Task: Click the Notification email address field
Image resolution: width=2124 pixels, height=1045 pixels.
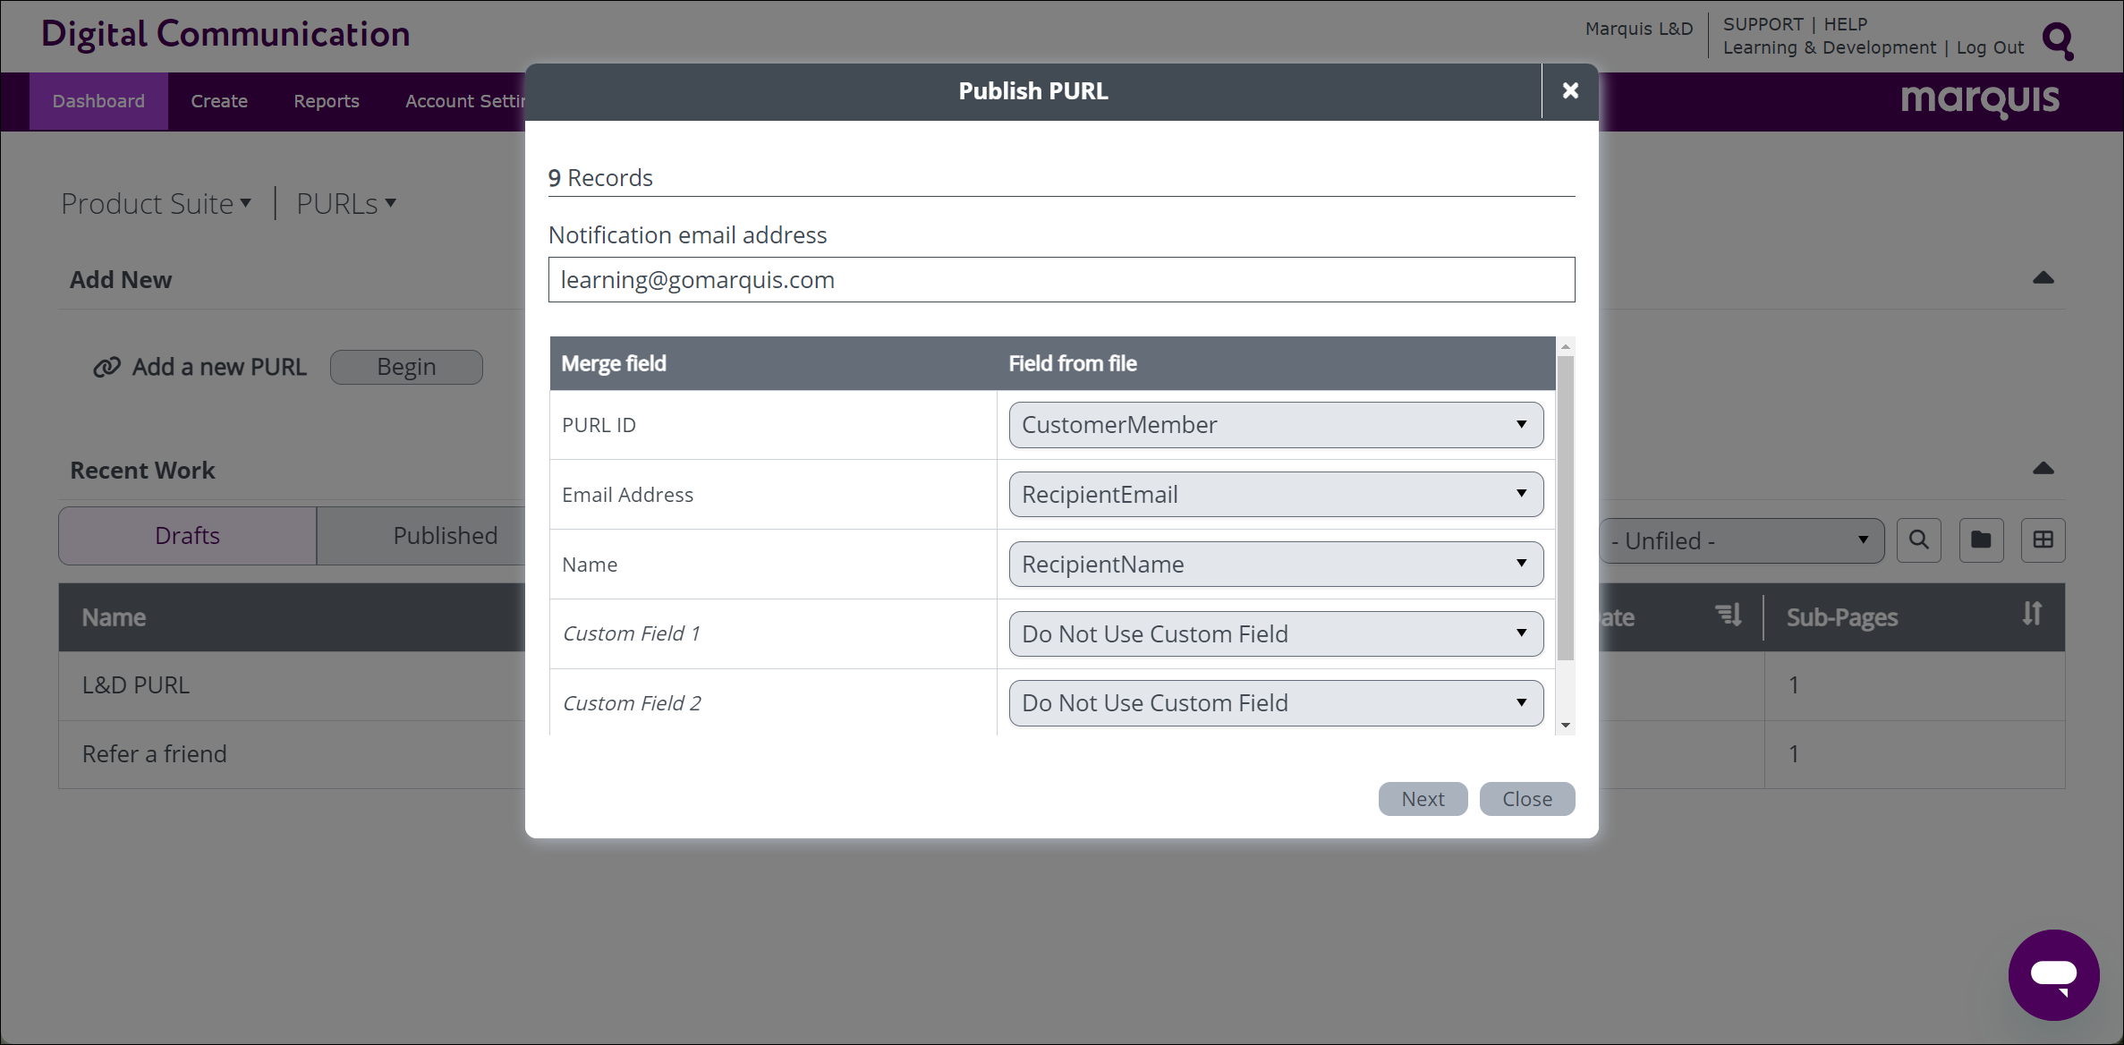Action: coord(1061,280)
